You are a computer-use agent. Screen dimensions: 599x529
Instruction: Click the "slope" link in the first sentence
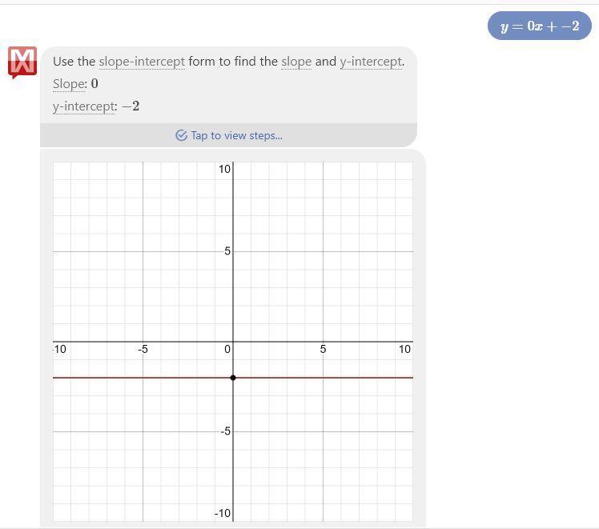click(295, 62)
